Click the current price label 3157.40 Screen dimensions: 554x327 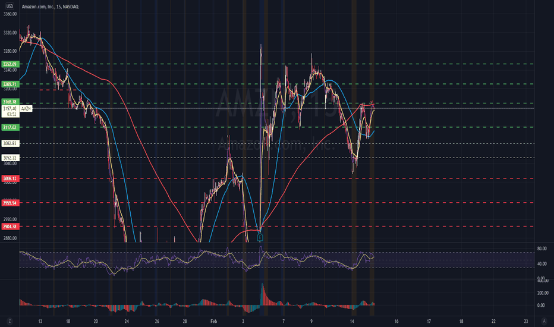point(10,109)
